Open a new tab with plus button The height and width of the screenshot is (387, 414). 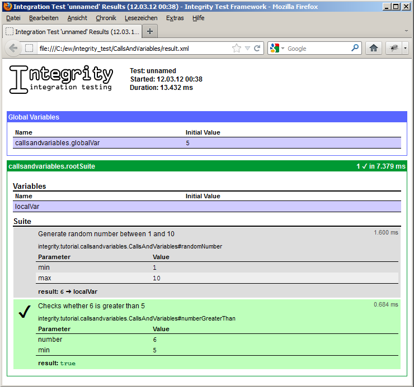tap(150, 31)
